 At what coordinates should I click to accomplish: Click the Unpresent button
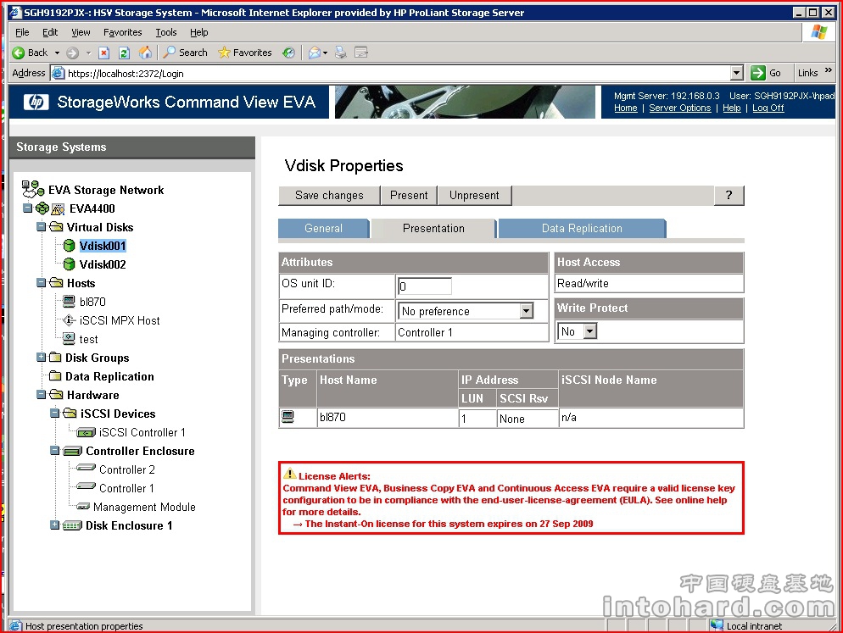[474, 195]
